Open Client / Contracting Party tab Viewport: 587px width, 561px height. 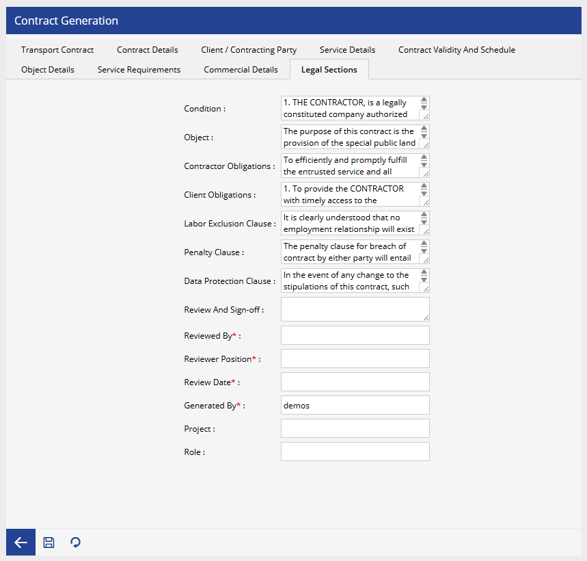(249, 50)
